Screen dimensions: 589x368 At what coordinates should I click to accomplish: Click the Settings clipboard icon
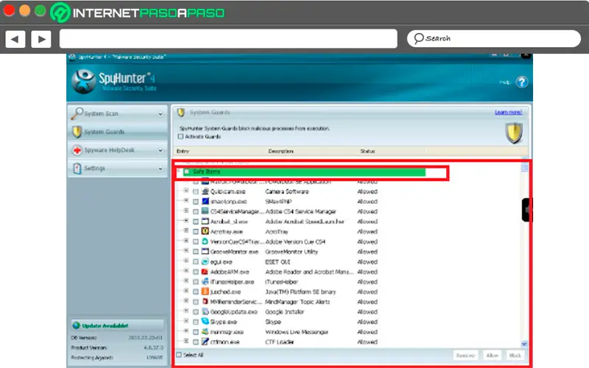tap(77, 169)
